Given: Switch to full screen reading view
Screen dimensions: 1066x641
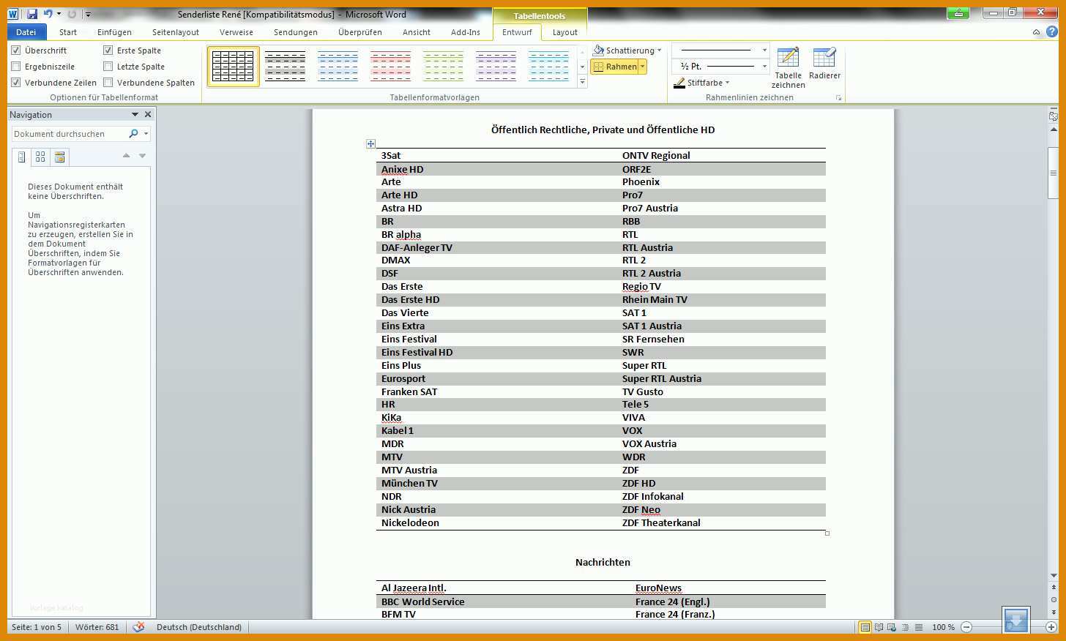Looking at the screenshot, I should click(x=879, y=627).
